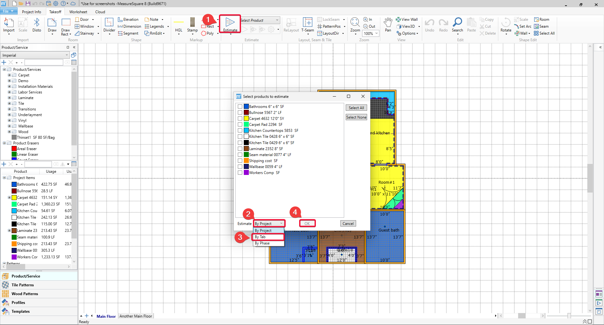Image resolution: width=604 pixels, height=325 pixels.
Task: Add a Window to the room
Action: pyautogui.click(x=84, y=26)
